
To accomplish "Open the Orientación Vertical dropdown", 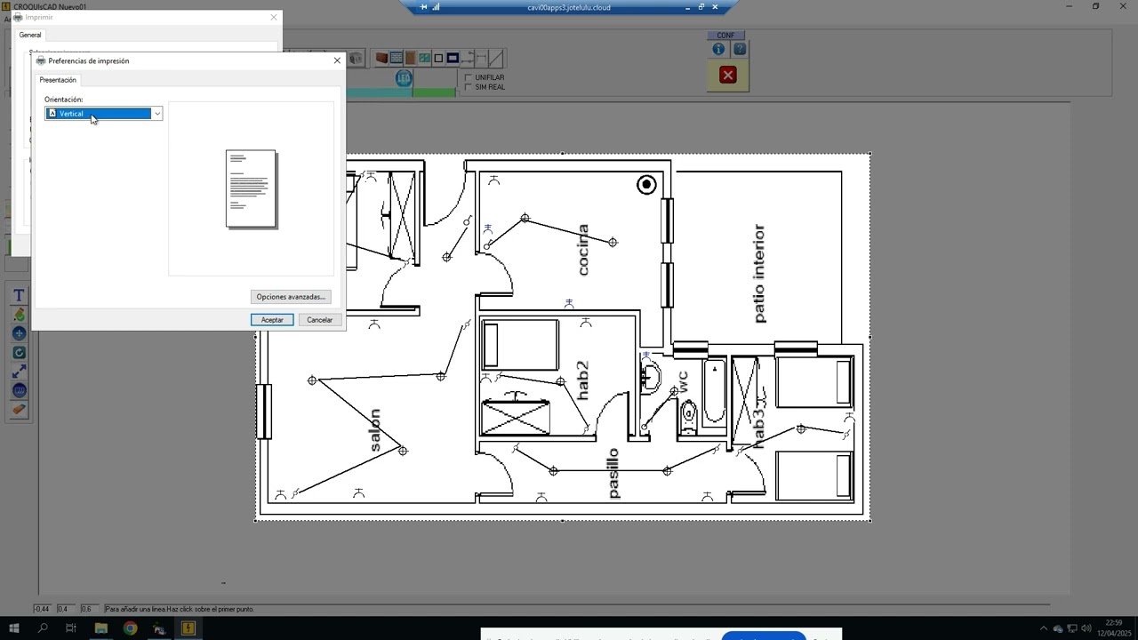I will point(104,114).
